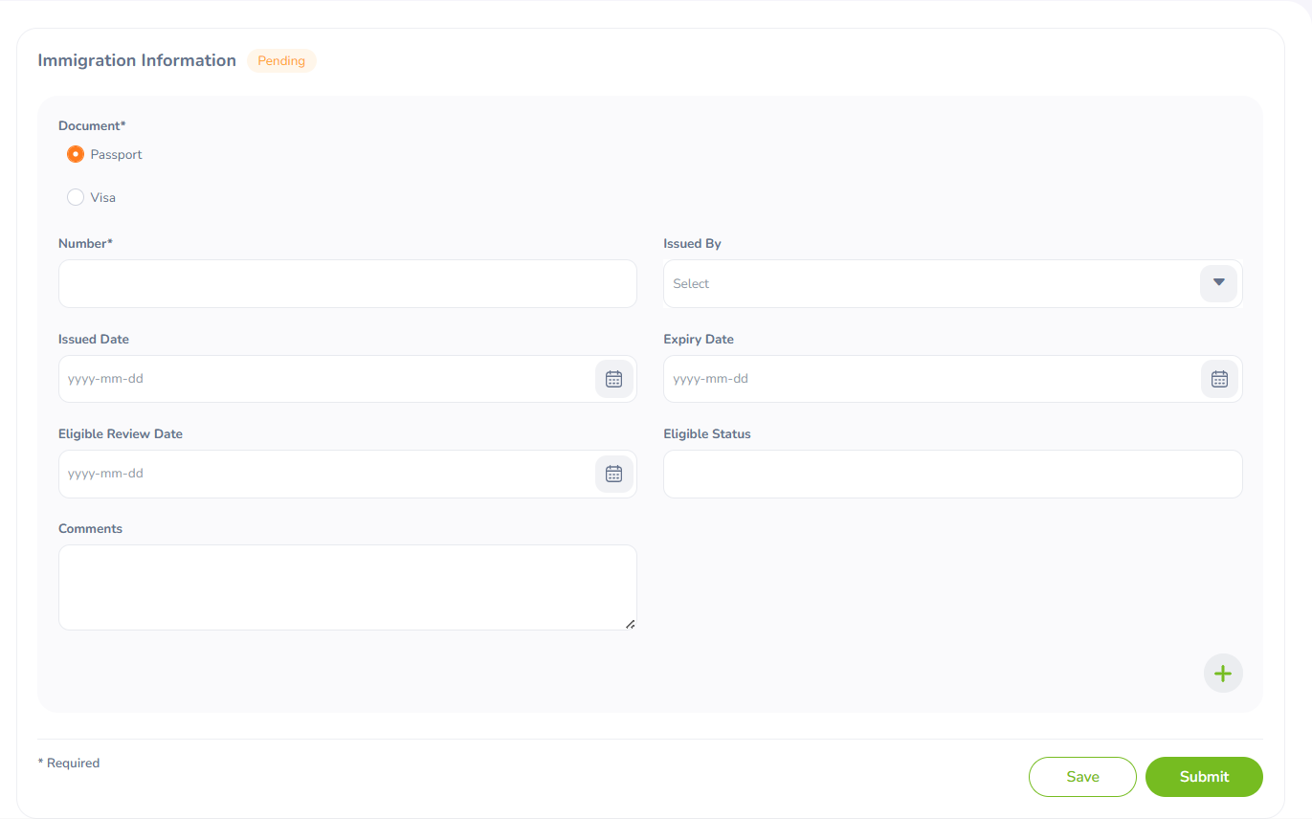Save the immigration form
The image size is (1312, 819).
[1082, 777]
